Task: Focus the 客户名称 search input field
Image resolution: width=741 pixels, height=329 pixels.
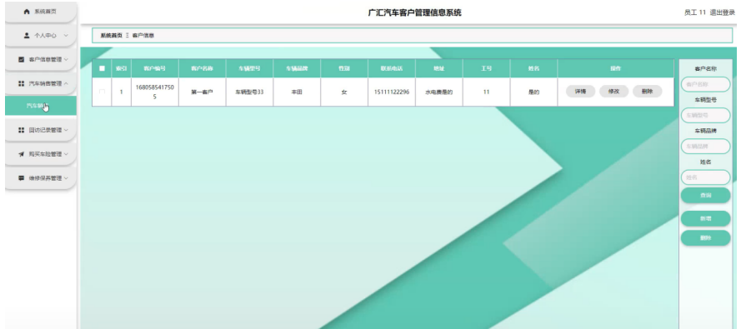Action: coord(705,84)
